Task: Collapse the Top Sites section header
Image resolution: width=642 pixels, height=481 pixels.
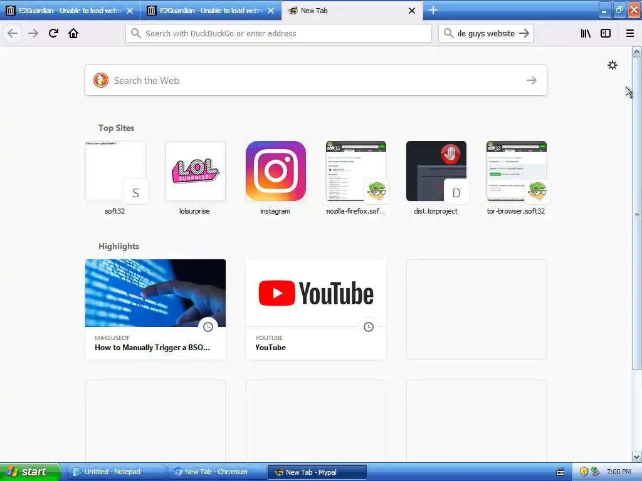Action: tap(116, 128)
